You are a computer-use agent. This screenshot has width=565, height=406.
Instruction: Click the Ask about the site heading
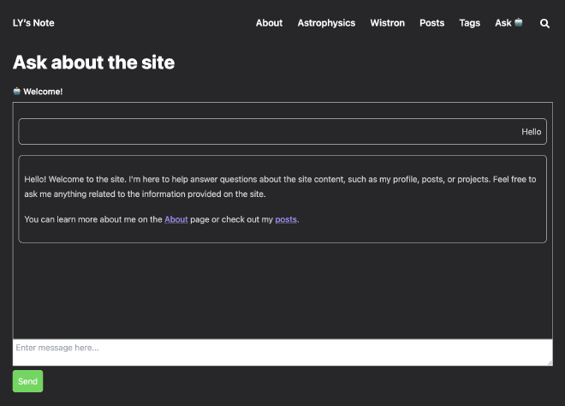tap(93, 63)
